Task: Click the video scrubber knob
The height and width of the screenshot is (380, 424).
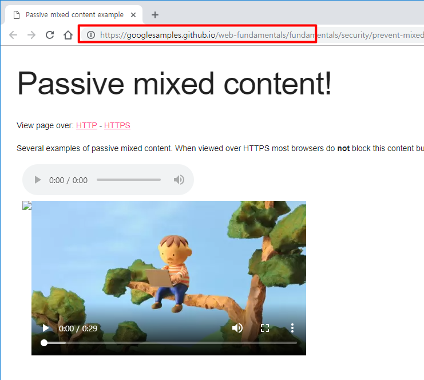Action: 44,343
